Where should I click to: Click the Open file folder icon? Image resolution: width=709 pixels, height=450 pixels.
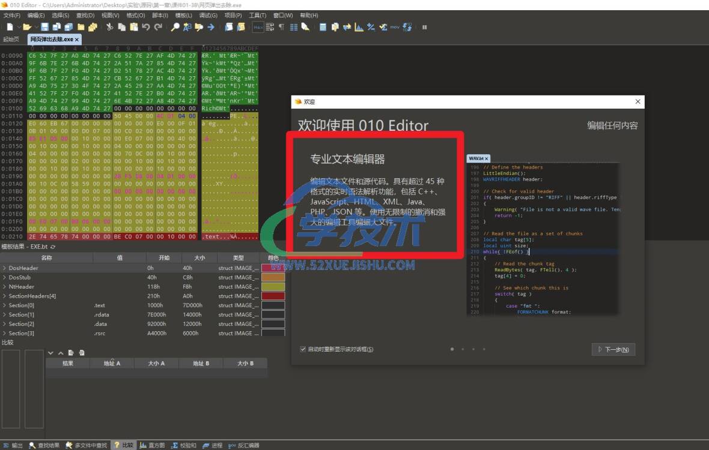pyautogui.click(x=26, y=27)
